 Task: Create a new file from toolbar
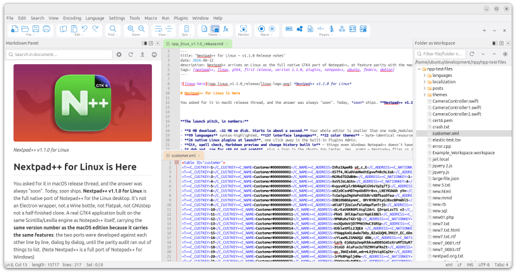click(14, 29)
